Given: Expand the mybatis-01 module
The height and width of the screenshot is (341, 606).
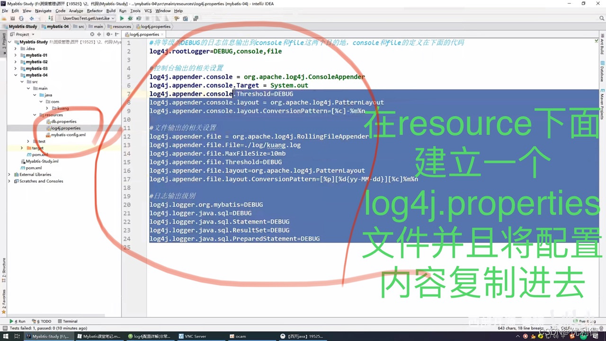Looking at the screenshot, I should coord(16,55).
